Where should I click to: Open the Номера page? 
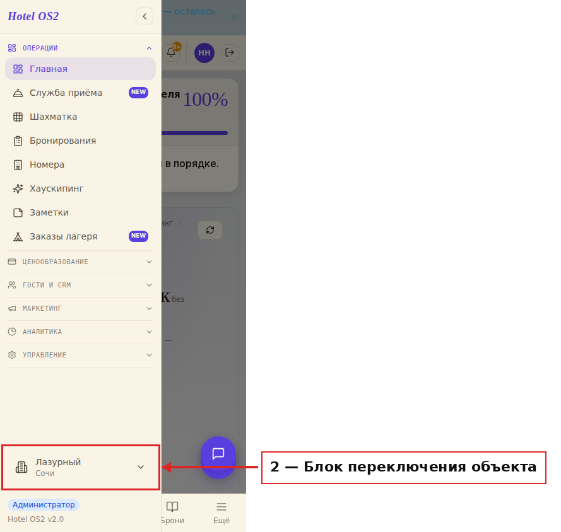[x=80, y=165]
